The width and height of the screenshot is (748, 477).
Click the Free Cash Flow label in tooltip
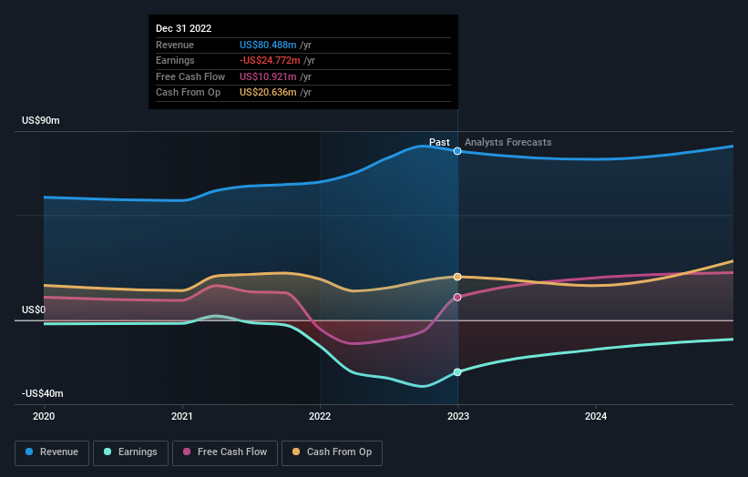[x=190, y=76]
